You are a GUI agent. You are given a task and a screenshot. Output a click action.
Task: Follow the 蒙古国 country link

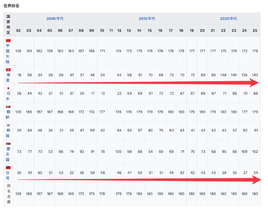[8, 154]
